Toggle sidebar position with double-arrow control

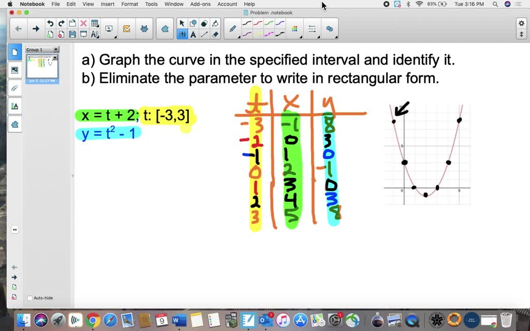(x=14, y=230)
